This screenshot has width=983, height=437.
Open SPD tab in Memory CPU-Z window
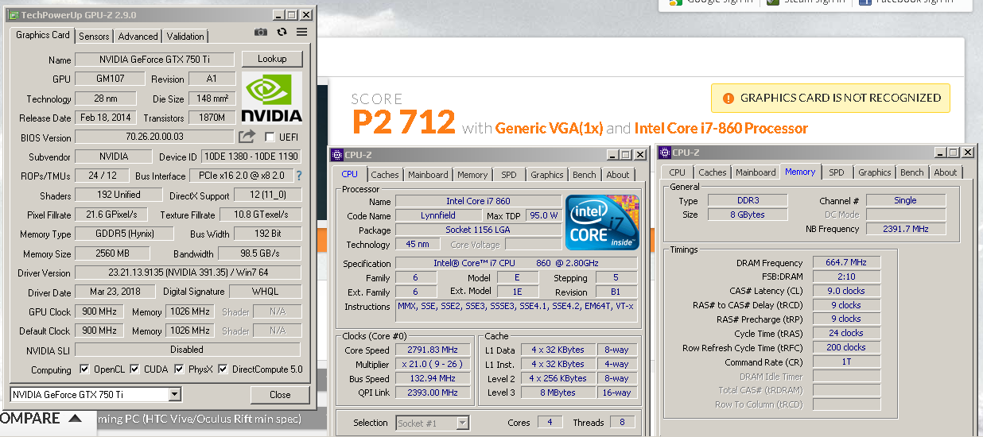click(837, 172)
